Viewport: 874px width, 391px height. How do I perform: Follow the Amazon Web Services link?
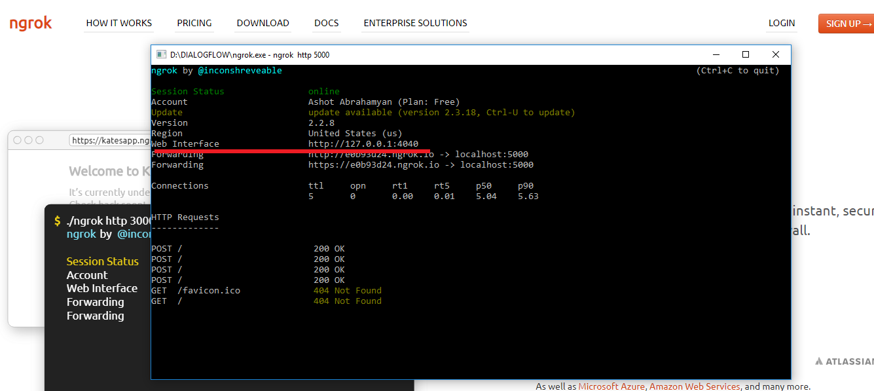tap(695, 386)
